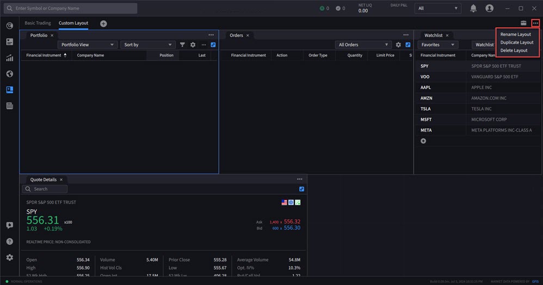This screenshot has height=285, width=543.
Task: Choose Delete Layout in the menu
Action: click(x=514, y=51)
